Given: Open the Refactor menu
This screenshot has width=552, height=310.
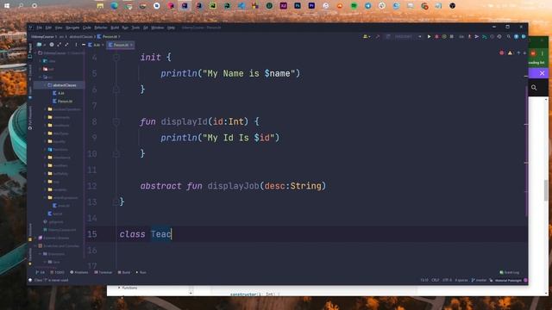Looking at the screenshot, I should point(101,28).
